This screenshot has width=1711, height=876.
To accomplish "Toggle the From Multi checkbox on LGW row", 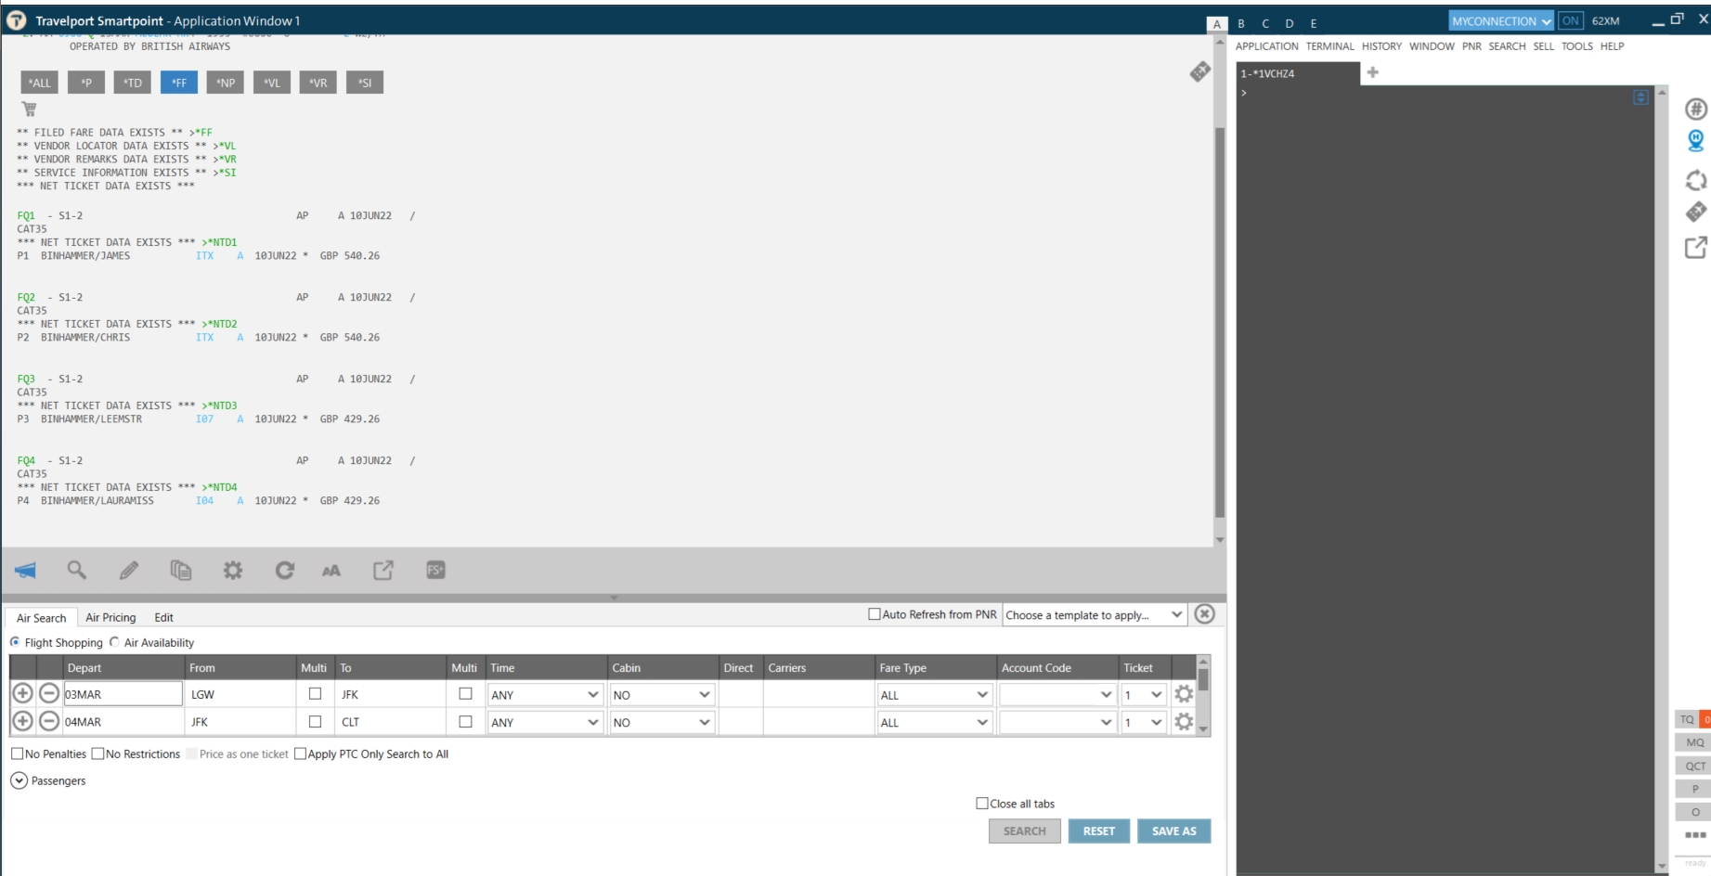I will tap(315, 693).
